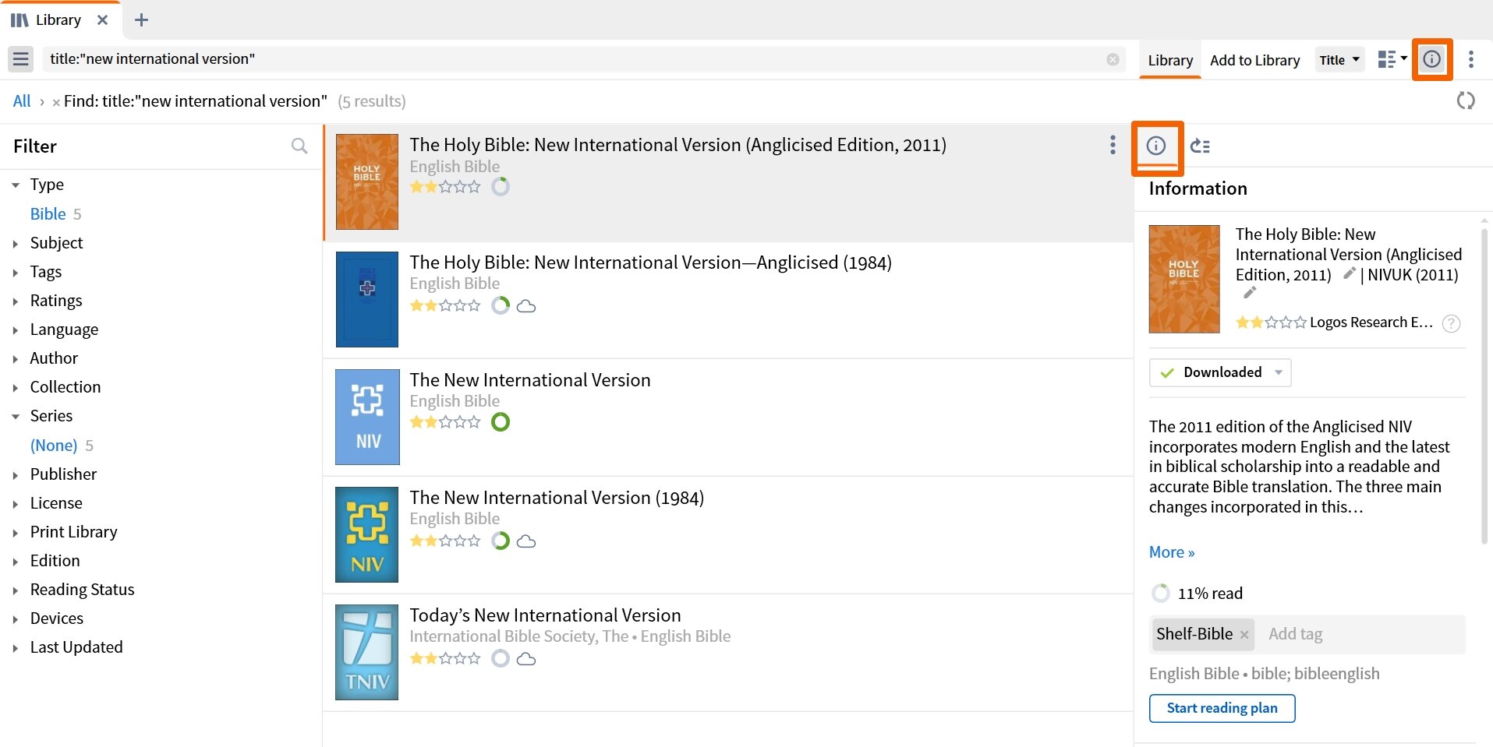This screenshot has height=747, width=1493.
Task: Open the blue NIV Anglicised 1984 cover thumbnail
Action: (366, 299)
